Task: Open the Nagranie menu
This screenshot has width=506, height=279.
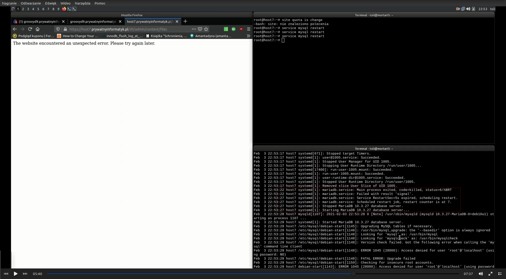Action: pos(9,3)
